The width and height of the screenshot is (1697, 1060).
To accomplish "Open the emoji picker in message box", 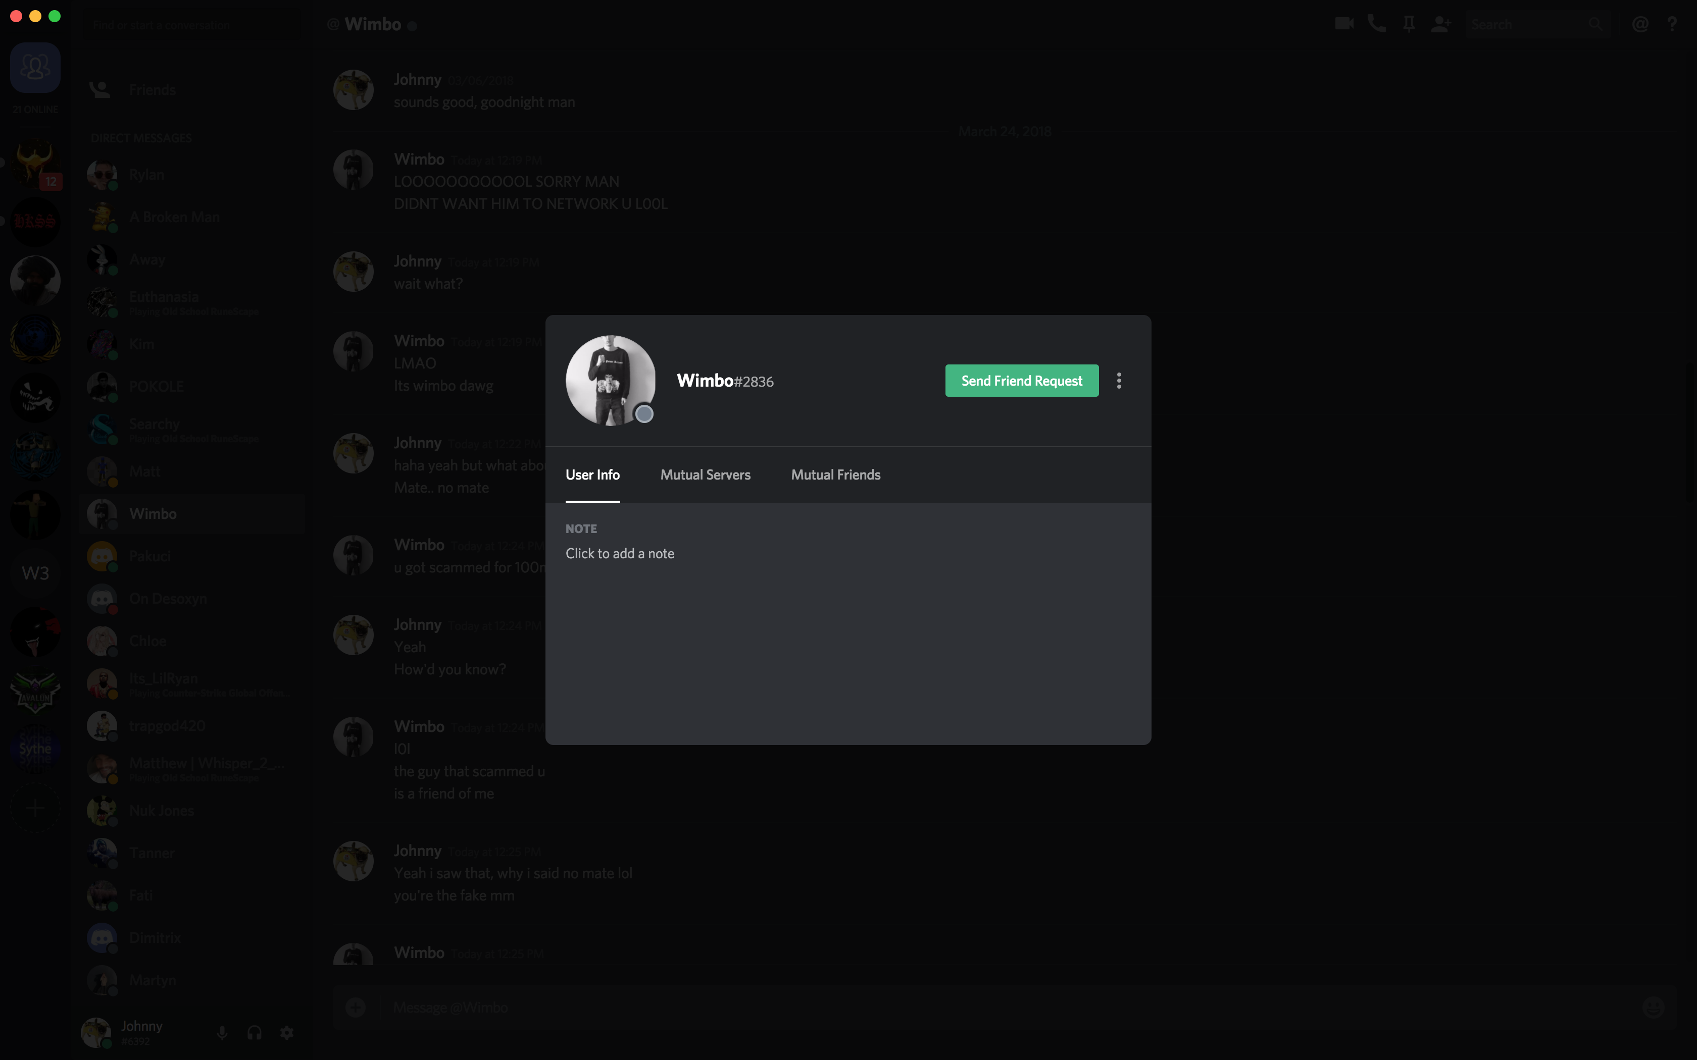I will (x=1653, y=1008).
